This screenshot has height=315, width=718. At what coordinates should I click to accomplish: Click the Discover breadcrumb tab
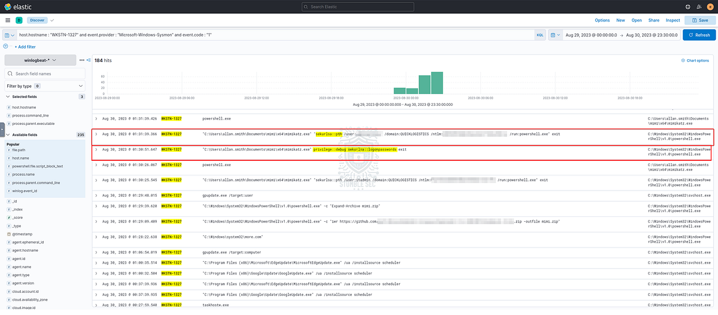(x=38, y=20)
